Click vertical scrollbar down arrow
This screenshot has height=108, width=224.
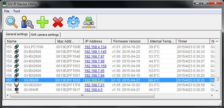[217, 91]
